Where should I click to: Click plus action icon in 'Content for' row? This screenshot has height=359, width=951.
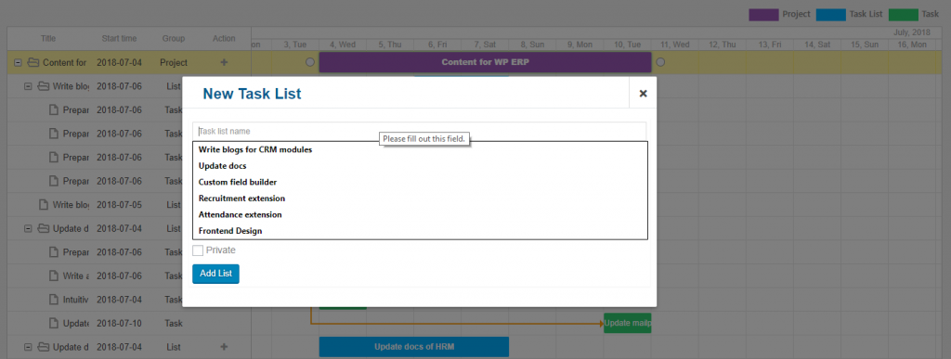pos(224,62)
